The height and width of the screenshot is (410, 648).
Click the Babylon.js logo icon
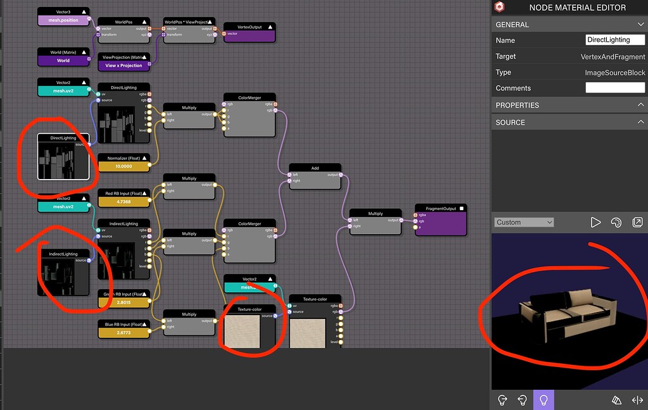click(499, 6)
